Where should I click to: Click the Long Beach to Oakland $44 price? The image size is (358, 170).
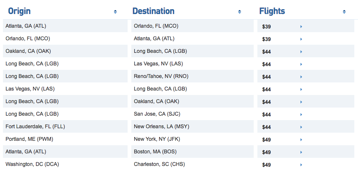click(266, 102)
